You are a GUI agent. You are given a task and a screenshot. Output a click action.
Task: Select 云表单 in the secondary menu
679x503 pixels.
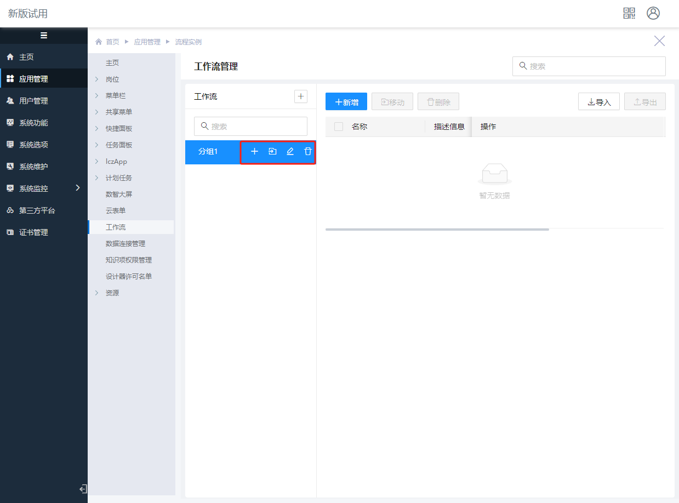(116, 210)
